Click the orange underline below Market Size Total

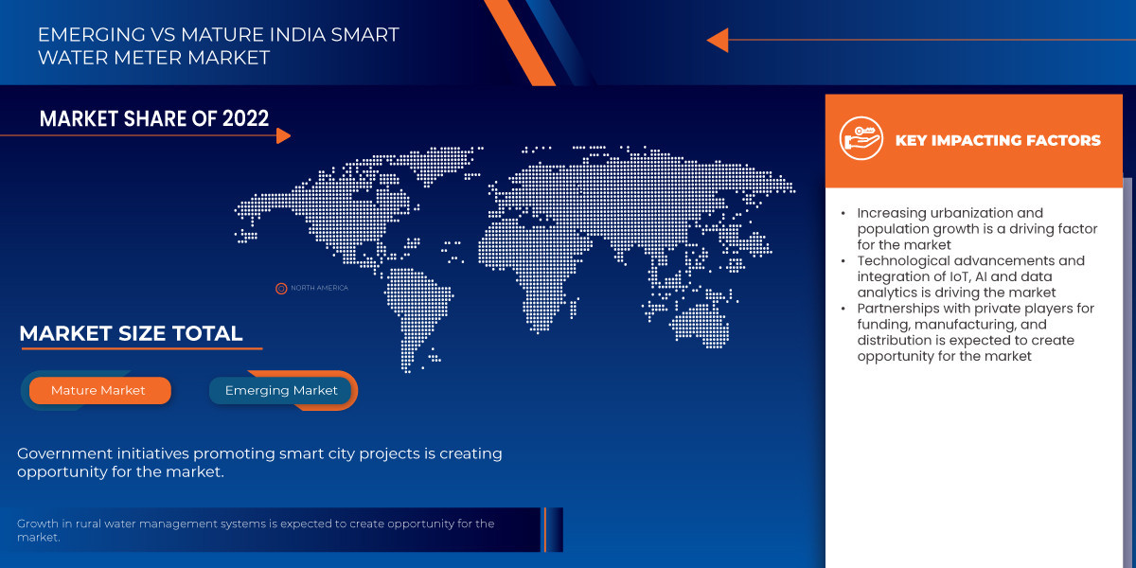pyautogui.click(x=140, y=349)
